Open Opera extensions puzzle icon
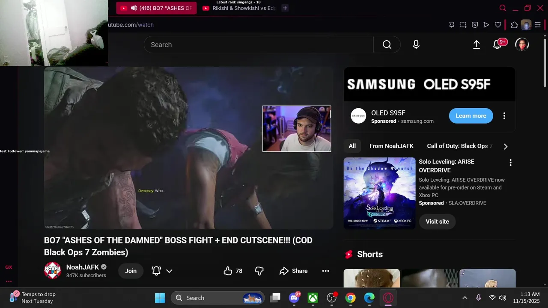 (x=515, y=25)
